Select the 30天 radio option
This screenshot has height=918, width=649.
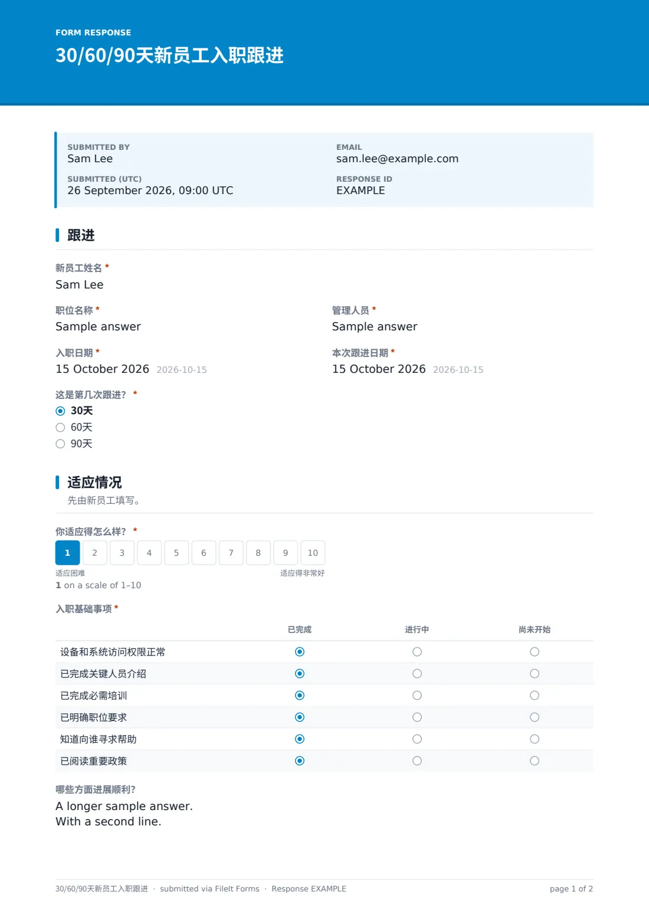(60, 411)
